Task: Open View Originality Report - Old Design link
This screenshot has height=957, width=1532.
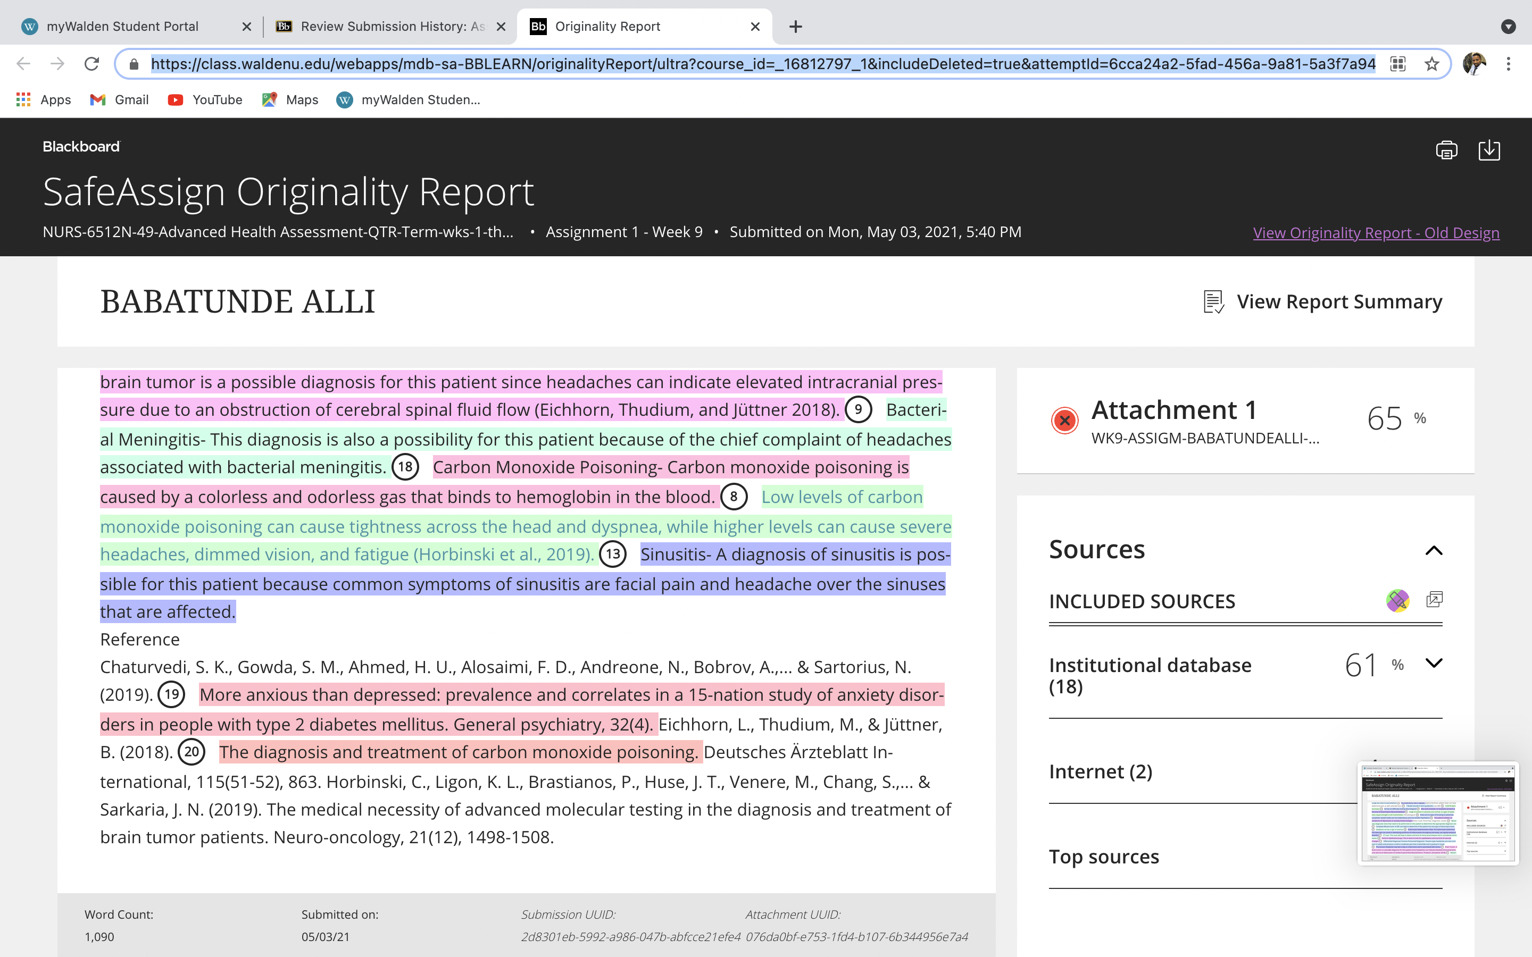Action: [1376, 232]
